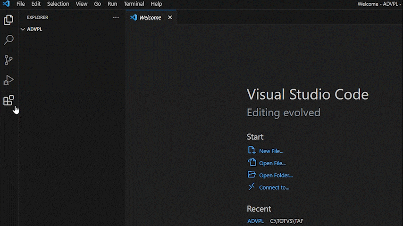Click the Recent section heading
Image resolution: width=403 pixels, height=226 pixels.
(259, 209)
